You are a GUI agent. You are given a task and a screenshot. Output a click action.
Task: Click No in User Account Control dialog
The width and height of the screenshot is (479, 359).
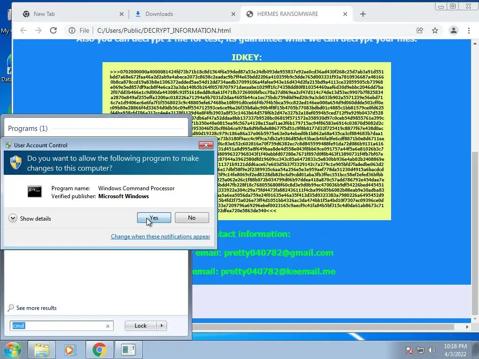point(192,218)
